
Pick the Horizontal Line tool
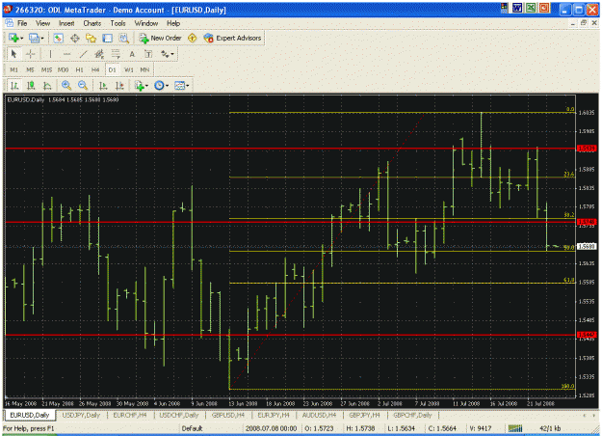[66, 54]
